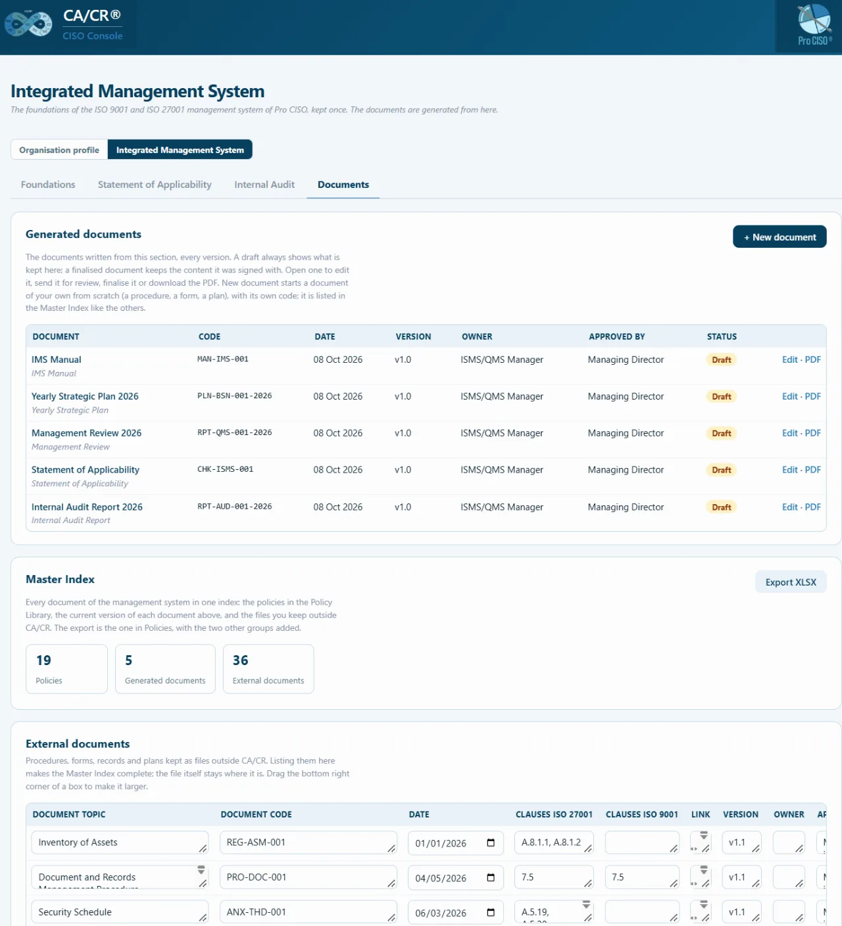The image size is (842, 926).
Task: Edit the Management Review 2026 document
Action: click(789, 433)
